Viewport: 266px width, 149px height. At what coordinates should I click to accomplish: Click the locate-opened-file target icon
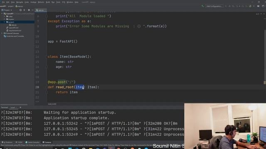tap(20, 10)
